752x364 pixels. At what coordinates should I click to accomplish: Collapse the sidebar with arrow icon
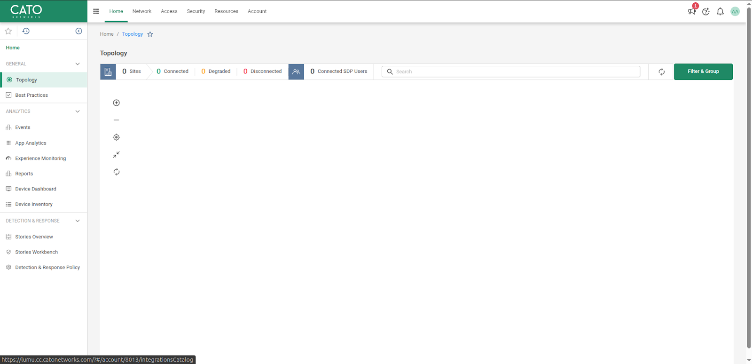78,31
